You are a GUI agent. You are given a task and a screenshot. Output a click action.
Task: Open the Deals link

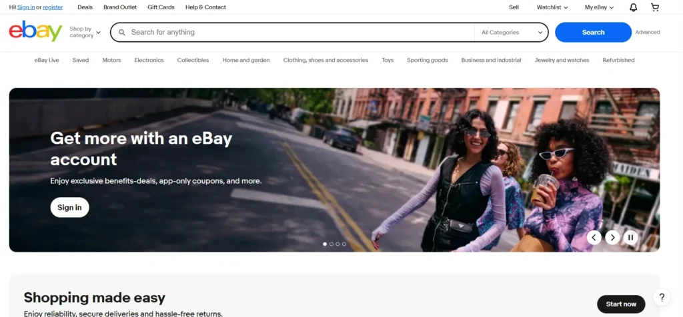pos(85,7)
